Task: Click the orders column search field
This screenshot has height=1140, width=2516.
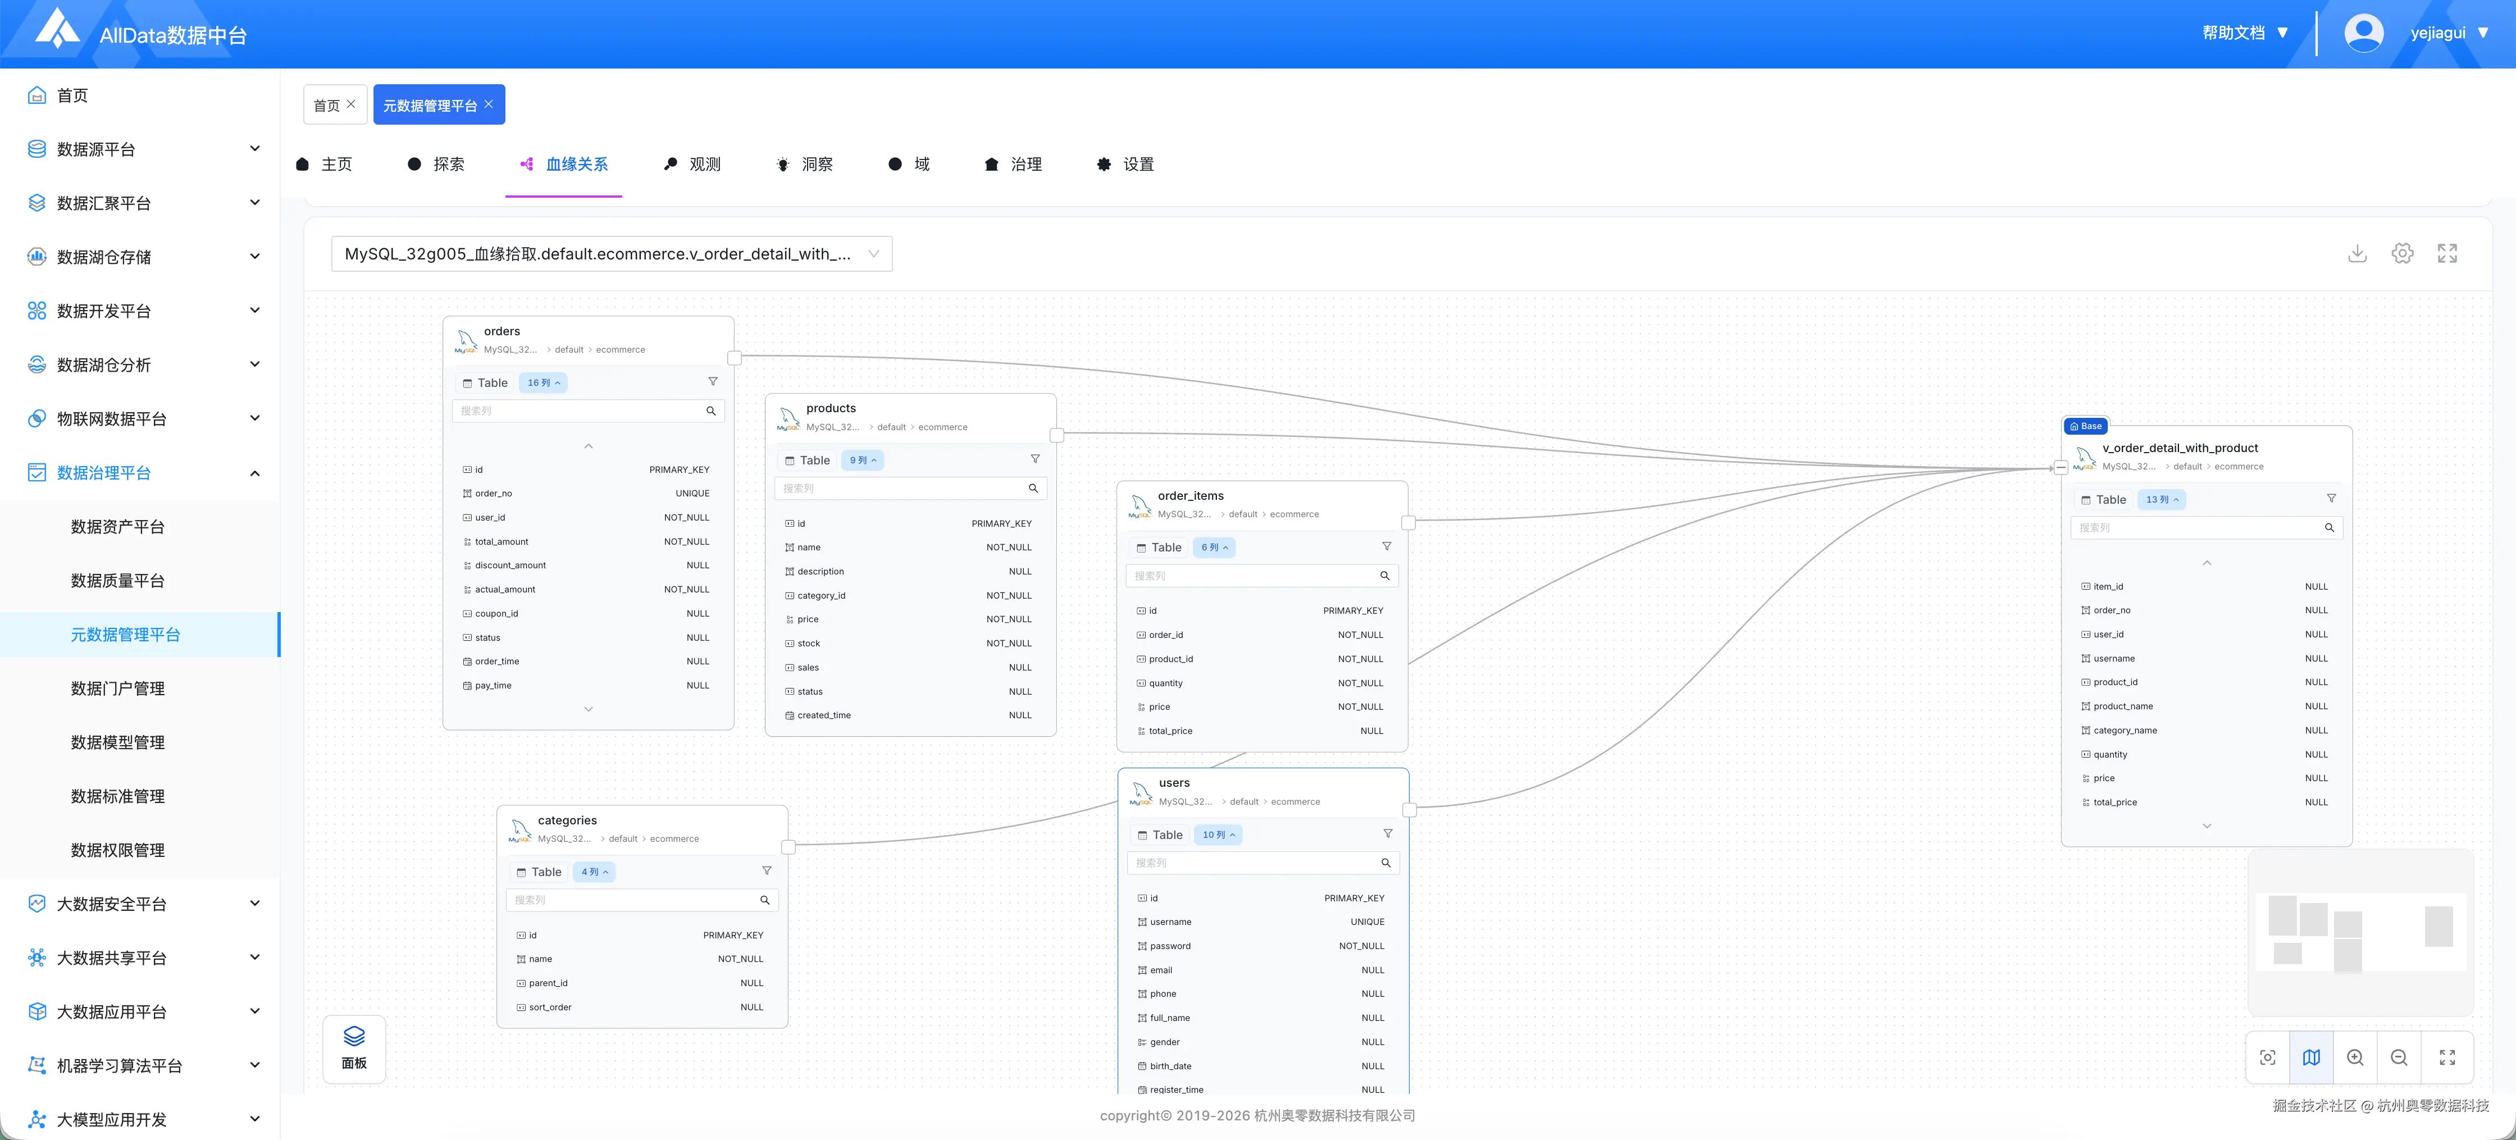Action: click(588, 411)
